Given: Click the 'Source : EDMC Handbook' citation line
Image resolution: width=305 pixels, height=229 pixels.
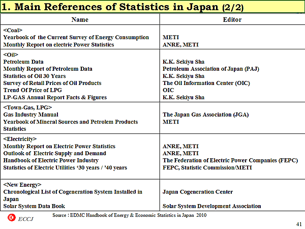Looking at the screenshot, I should (x=129, y=215).
